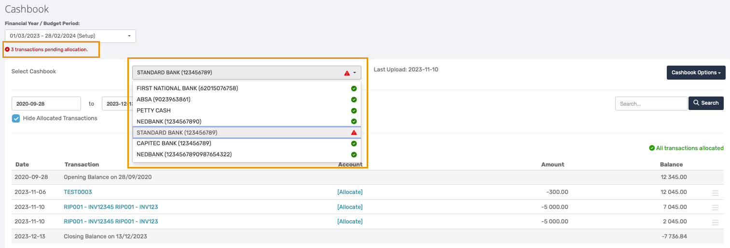Open the row menu icon for balance 2 045.00 row
The width and height of the screenshot is (730, 248).
tap(715, 222)
